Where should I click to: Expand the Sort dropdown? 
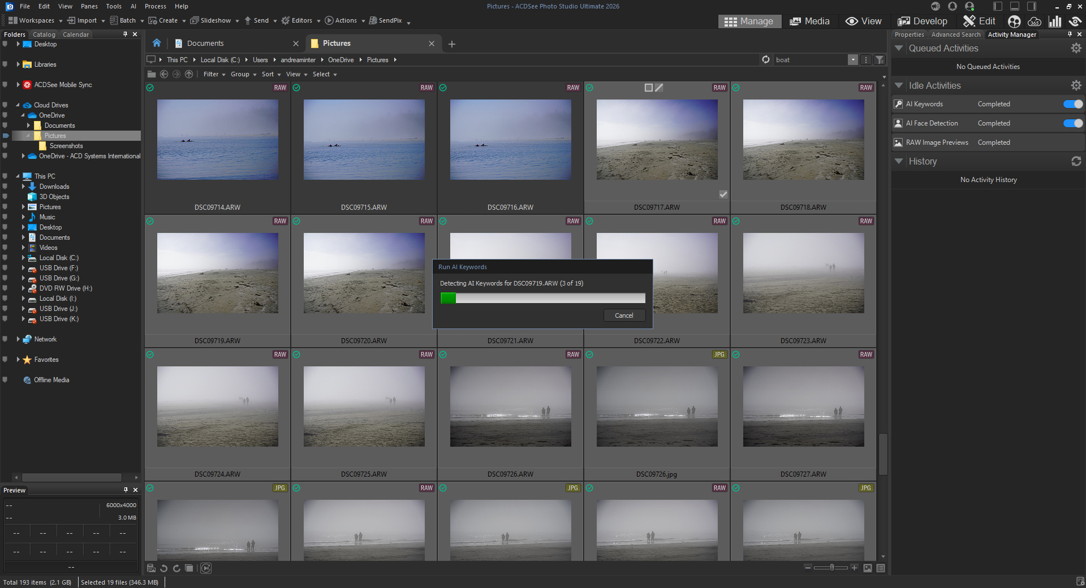(271, 75)
